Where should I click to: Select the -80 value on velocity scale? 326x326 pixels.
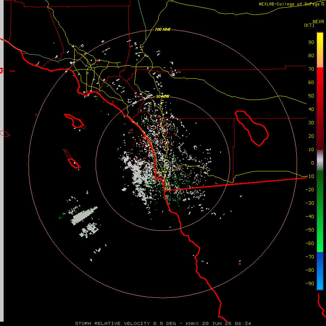310,270
